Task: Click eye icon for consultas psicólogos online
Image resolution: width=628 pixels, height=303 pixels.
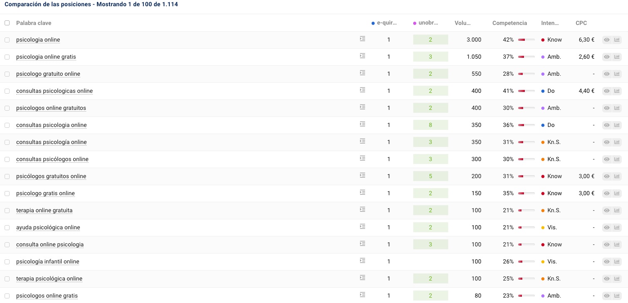Action: pos(607,159)
